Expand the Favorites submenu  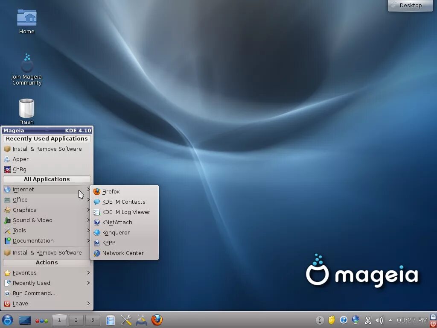(47, 273)
